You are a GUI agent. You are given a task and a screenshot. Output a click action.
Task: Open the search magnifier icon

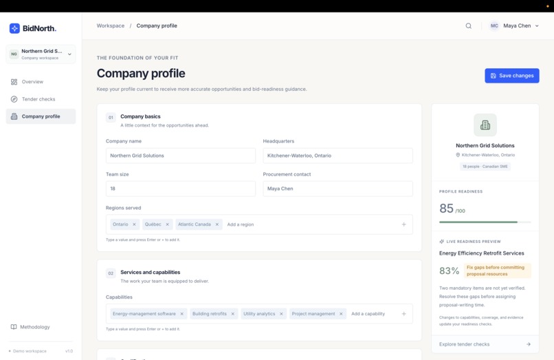[469, 26]
